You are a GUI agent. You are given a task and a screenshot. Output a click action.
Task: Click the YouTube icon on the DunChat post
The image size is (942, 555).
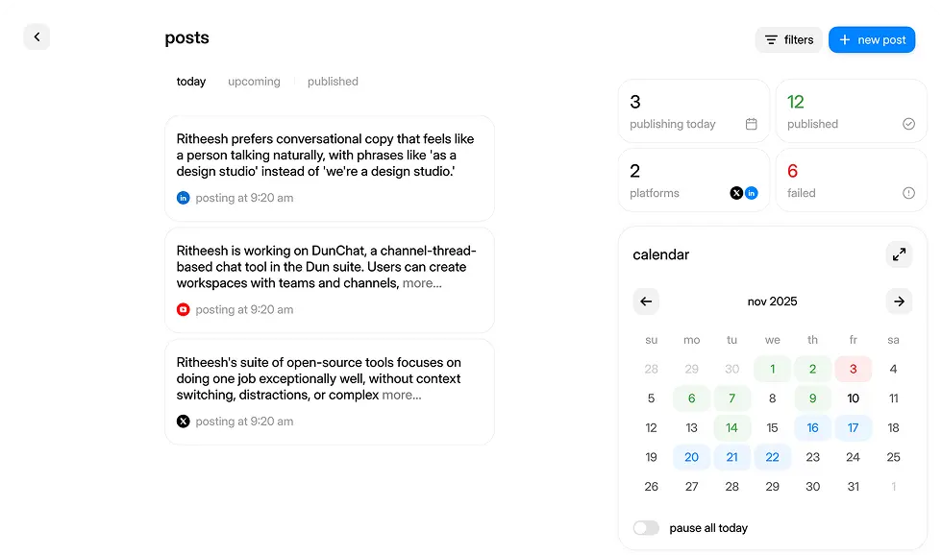point(183,309)
